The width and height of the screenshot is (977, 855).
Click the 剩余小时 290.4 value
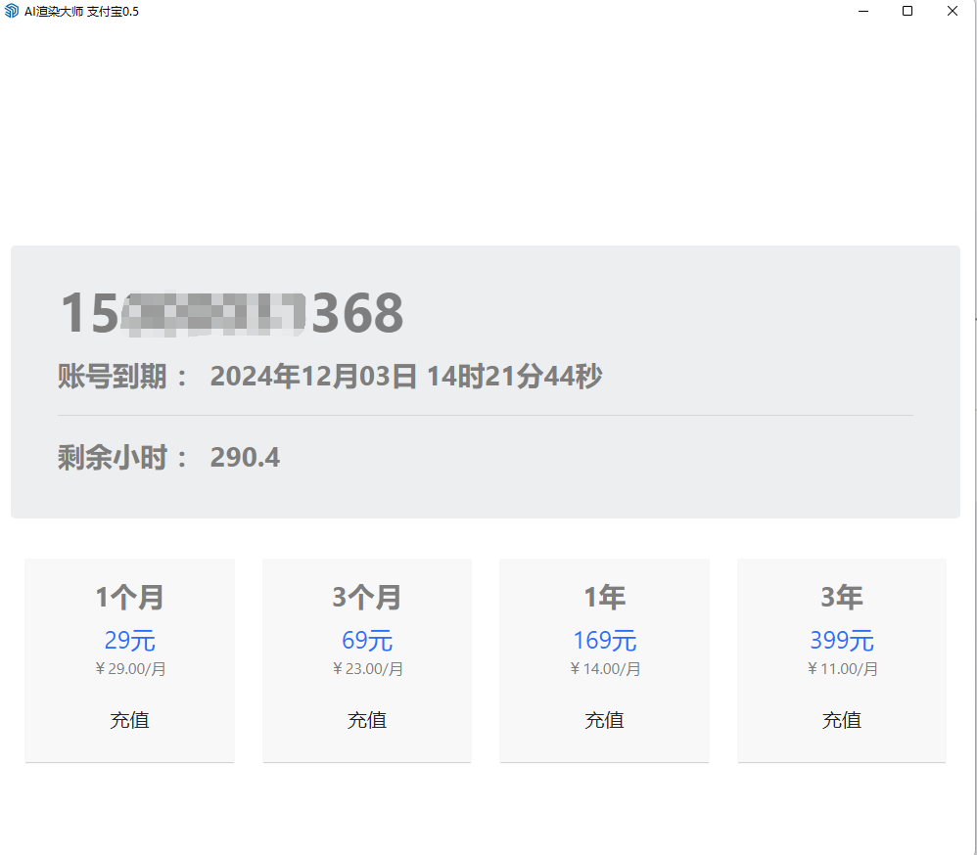click(245, 458)
